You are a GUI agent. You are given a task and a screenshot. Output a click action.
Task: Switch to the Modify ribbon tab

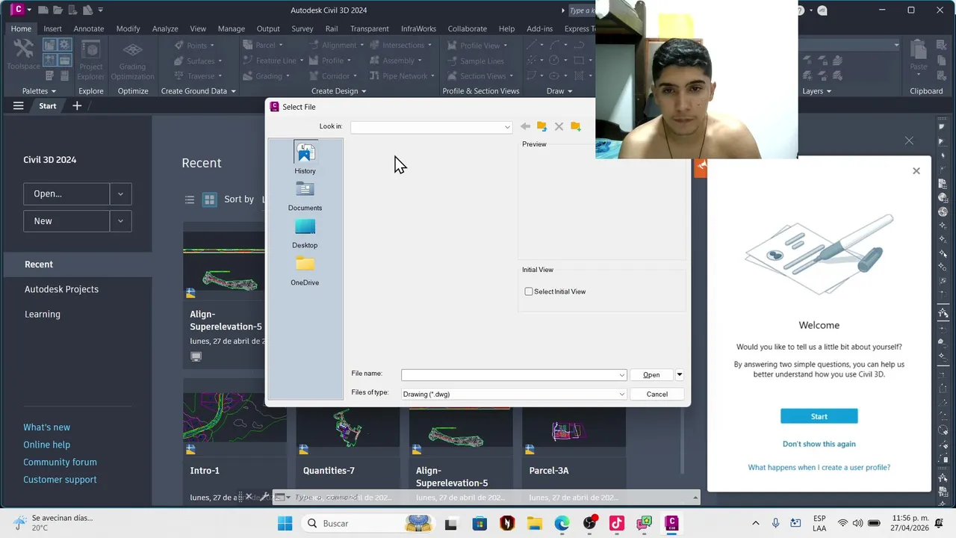pyautogui.click(x=128, y=28)
